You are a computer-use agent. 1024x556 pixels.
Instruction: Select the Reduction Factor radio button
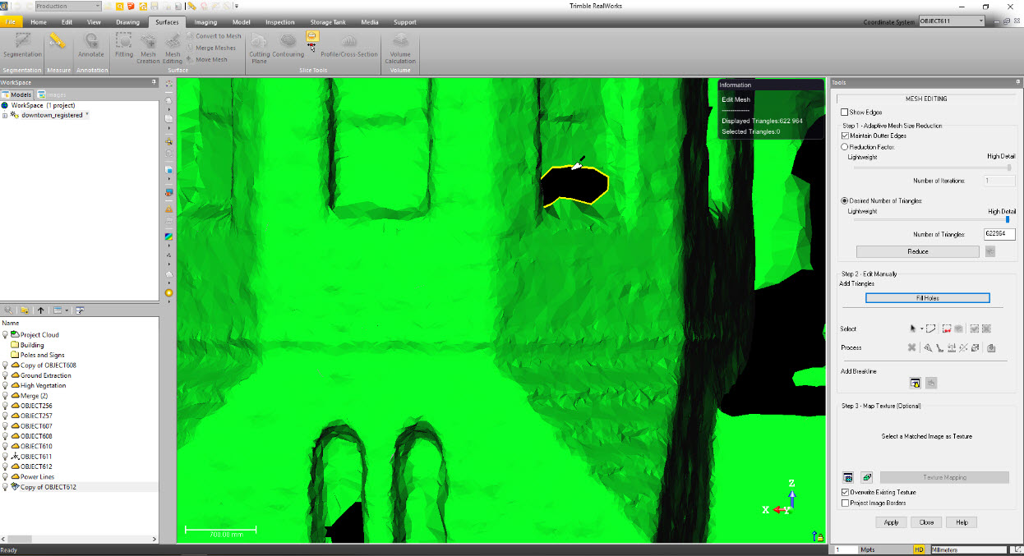click(x=844, y=146)
